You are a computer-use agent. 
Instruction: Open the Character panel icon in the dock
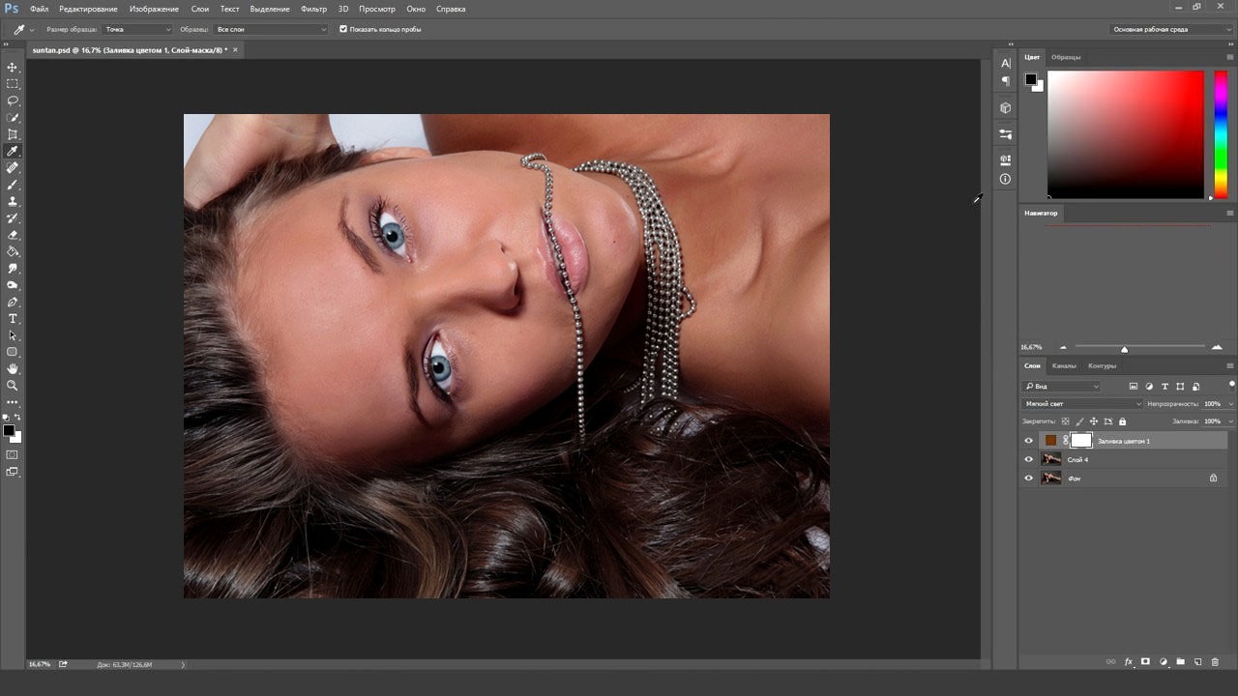pyautogui.click(x=1005, y=63)
